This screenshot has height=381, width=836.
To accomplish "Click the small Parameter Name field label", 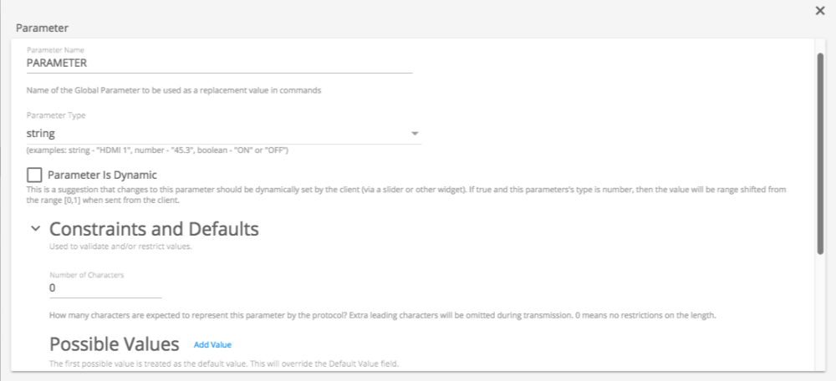I will point(55,50).
